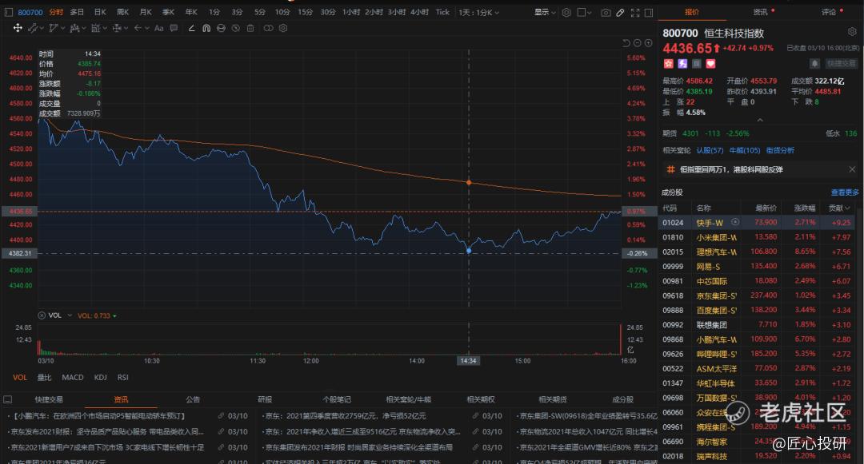Select the 理想汽车-W constituent row
The image size is (864, 464).
pyautogui.click(x=758, y=252)
